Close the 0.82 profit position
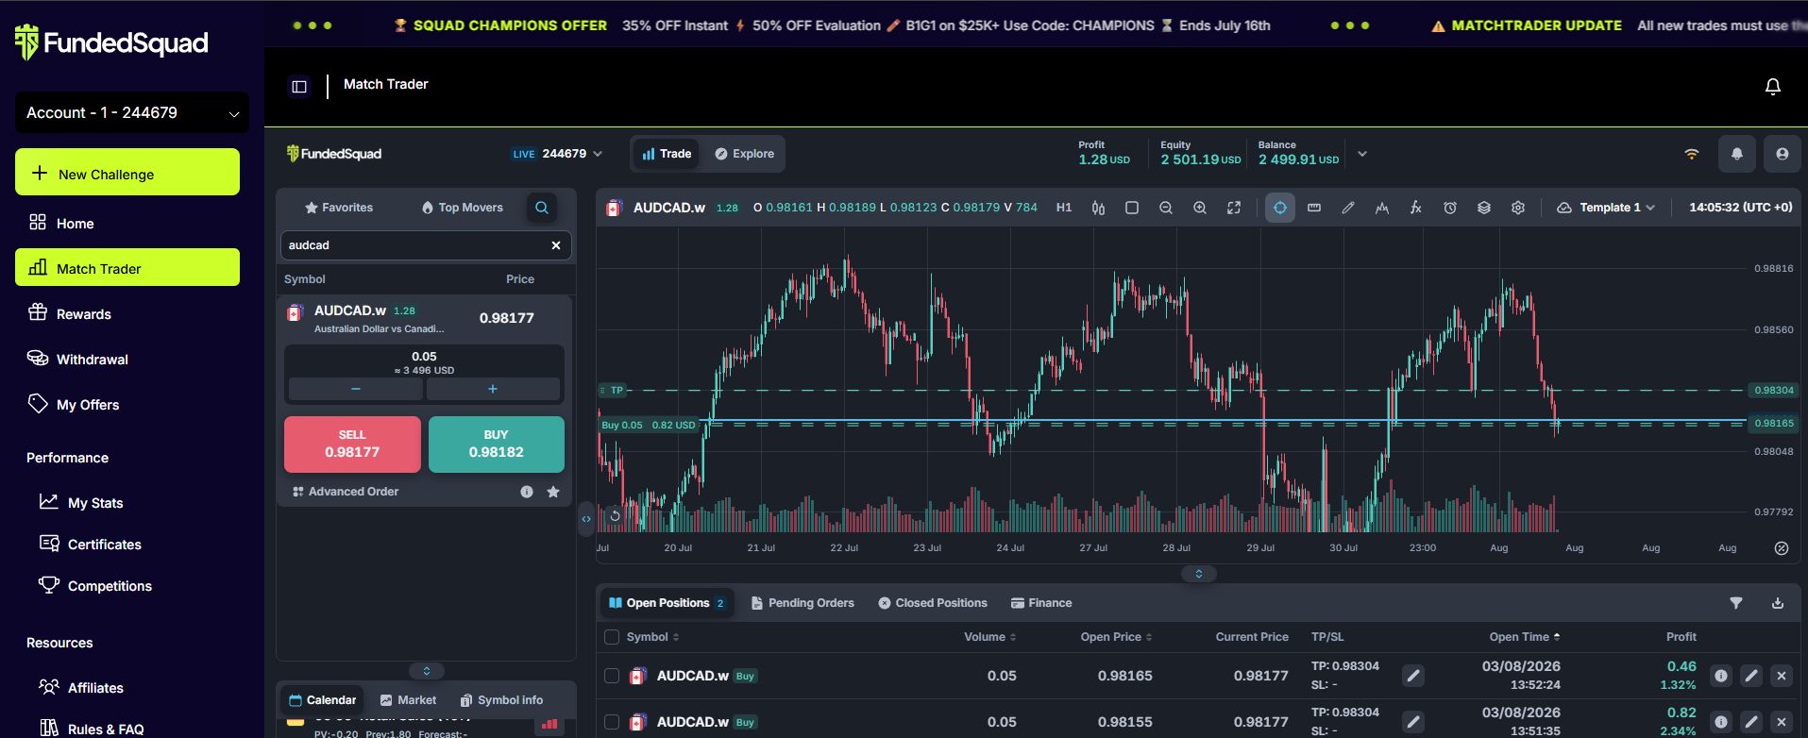The image size is (1808, 738). pos(1782,722)
